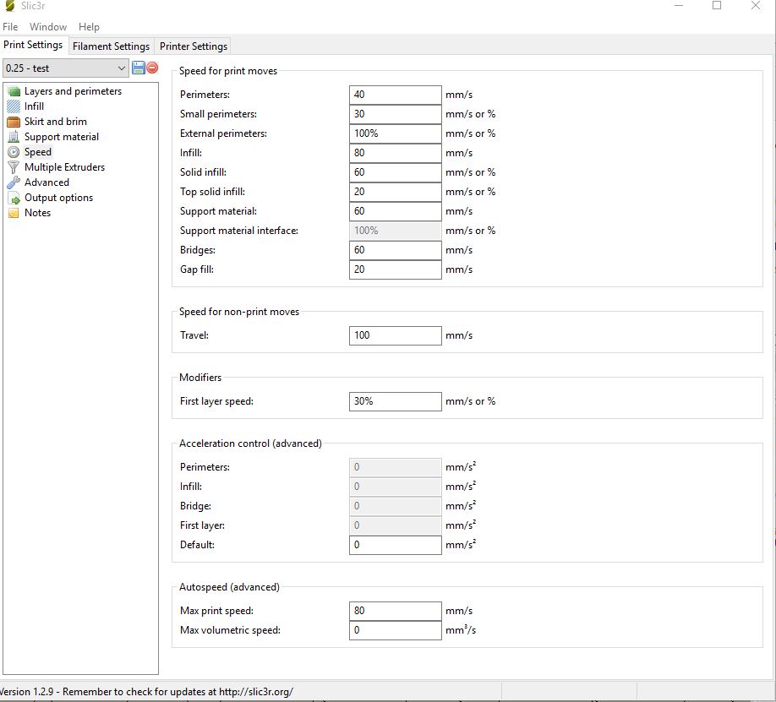Open the Infill settings page
This screenshot has width=776, height=702.
(34, 106)
